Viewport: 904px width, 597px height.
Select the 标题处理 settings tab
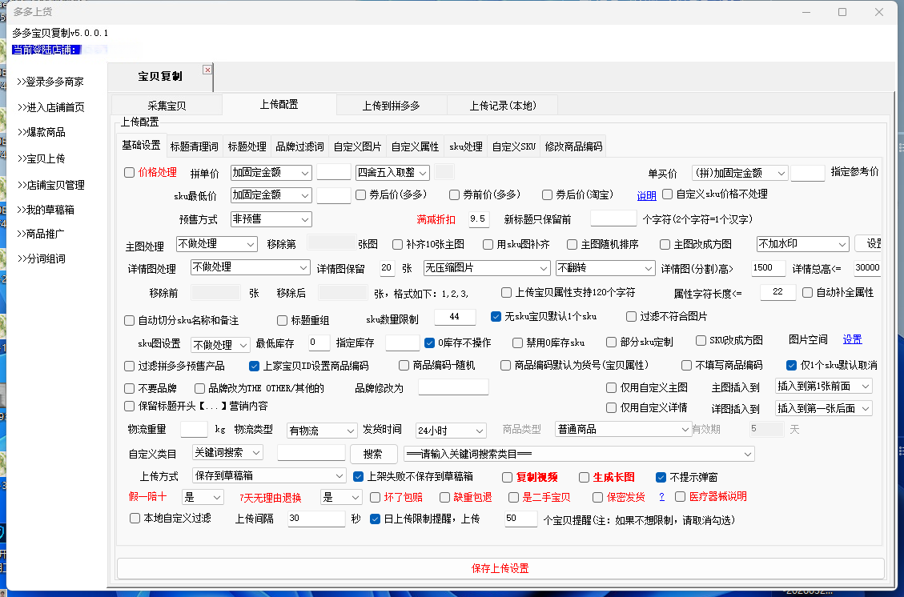pos(247,146)
